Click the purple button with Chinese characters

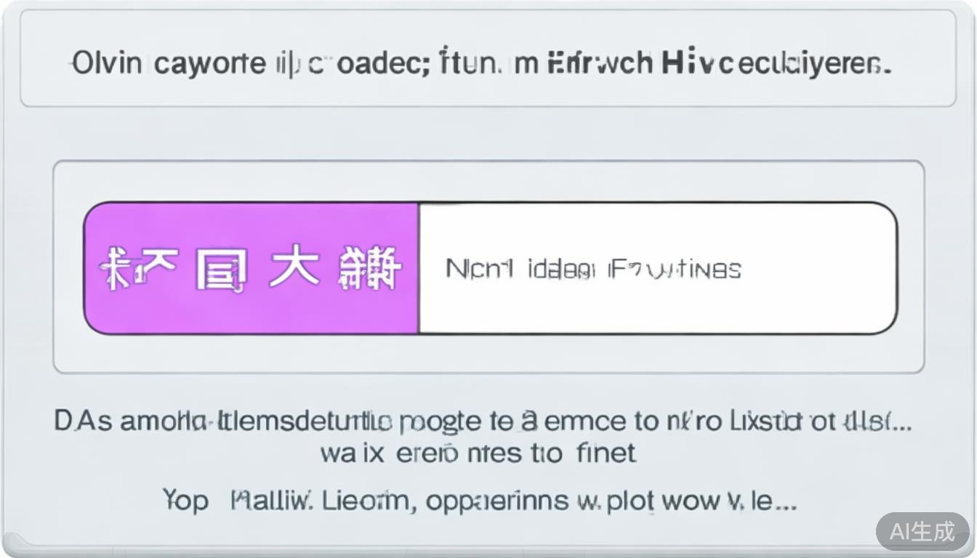251,268
